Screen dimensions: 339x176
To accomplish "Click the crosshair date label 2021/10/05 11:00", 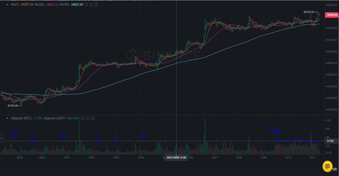I will tap(176, 158).
